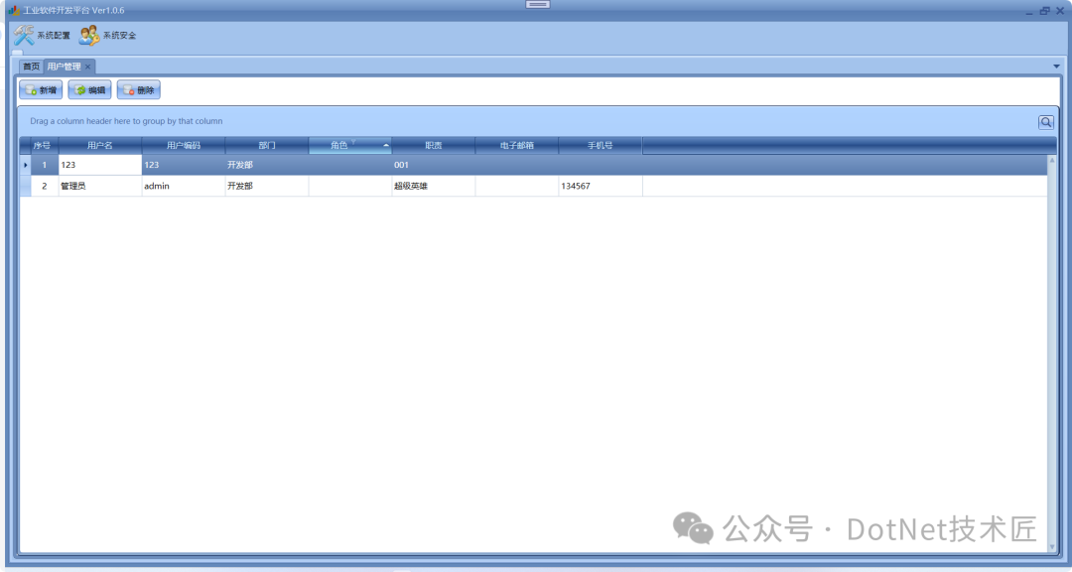The width and height of the screenshot is (1072, 572).
Task: Open the grid search magnifier icon
Action: pos(1046,122)
